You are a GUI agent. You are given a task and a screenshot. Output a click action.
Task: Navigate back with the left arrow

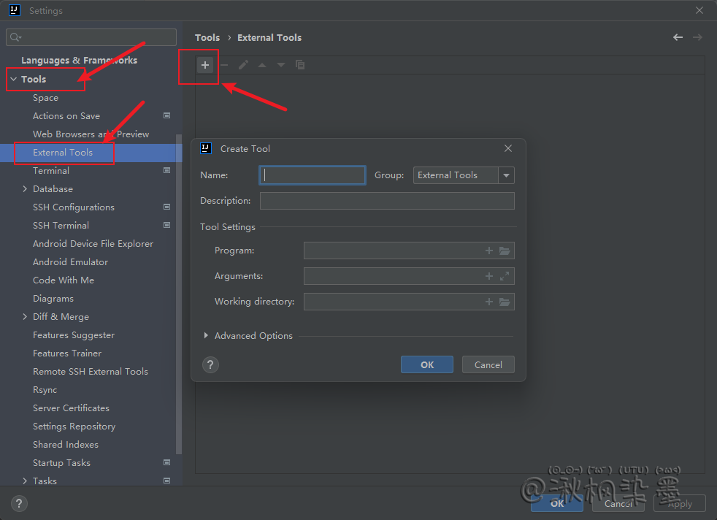click(x=678, y=37)
